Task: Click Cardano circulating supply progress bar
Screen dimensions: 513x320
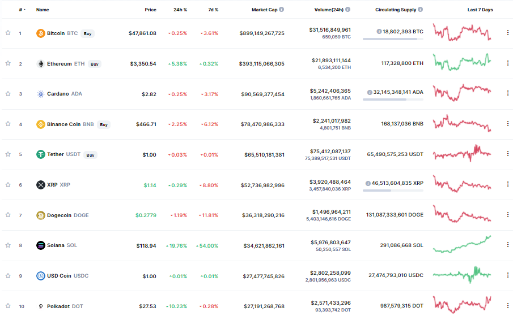Action: point(393,100)
